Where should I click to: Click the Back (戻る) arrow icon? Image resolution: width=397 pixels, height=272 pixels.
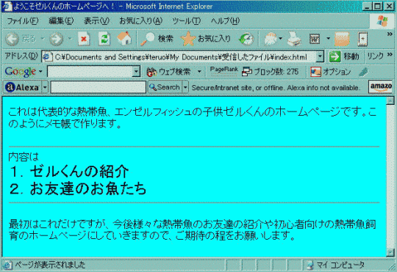[12, 39]
